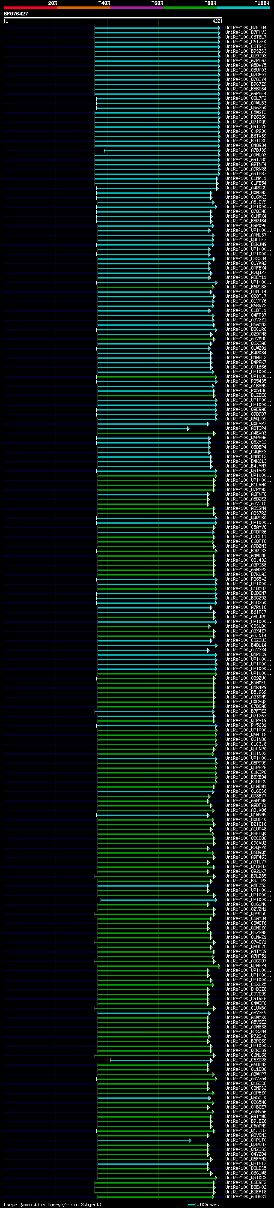Select the UniRef100_B4DL14 label

click(245, 645)
